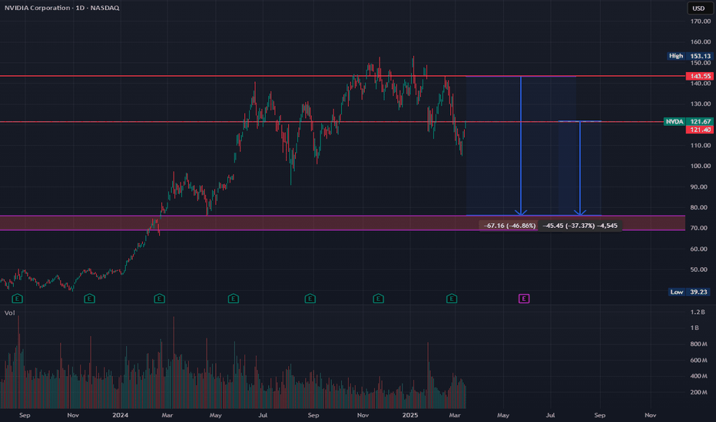Click the 160.00 price axis label
Image resolution: width=716 pixels, height=422 pixels.
701,41
